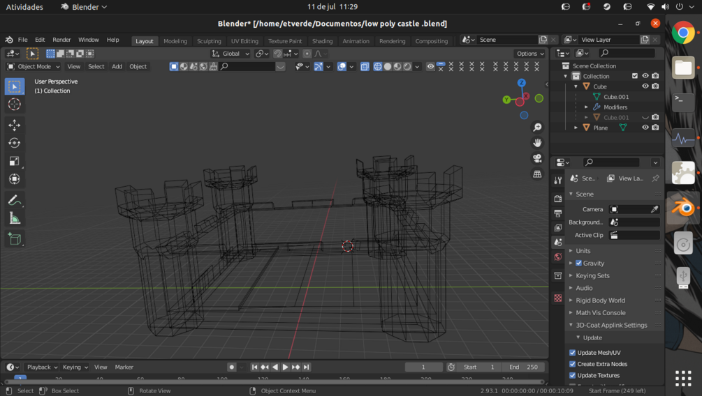Hide Cube with its eye icon
This screenshot has height=396, width=702.
(645, 86)
